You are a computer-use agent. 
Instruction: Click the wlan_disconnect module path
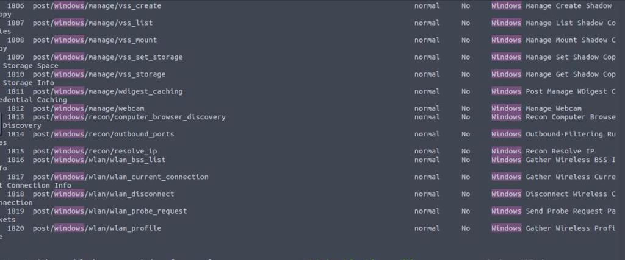click(x=103, y=194)
